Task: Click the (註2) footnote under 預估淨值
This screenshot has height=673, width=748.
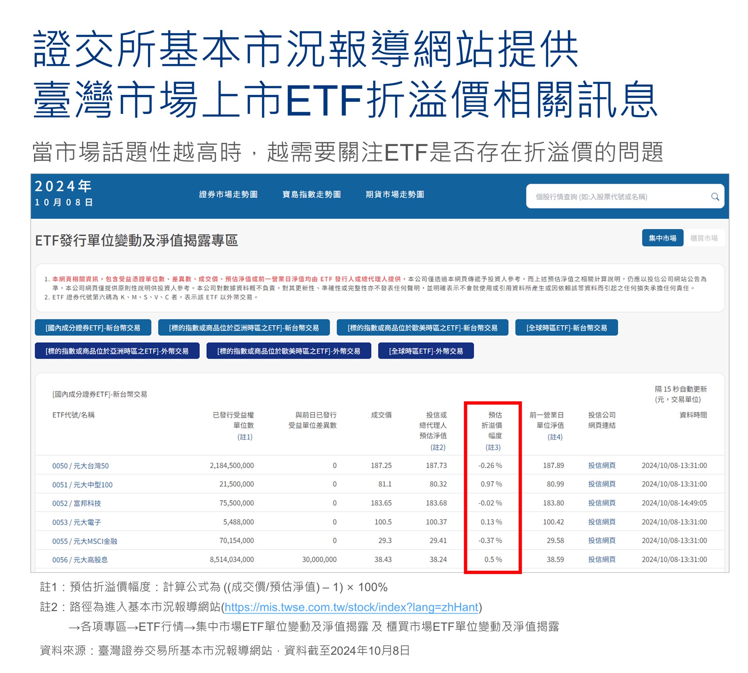Action: pyautogui.click(x=438, y=447)
